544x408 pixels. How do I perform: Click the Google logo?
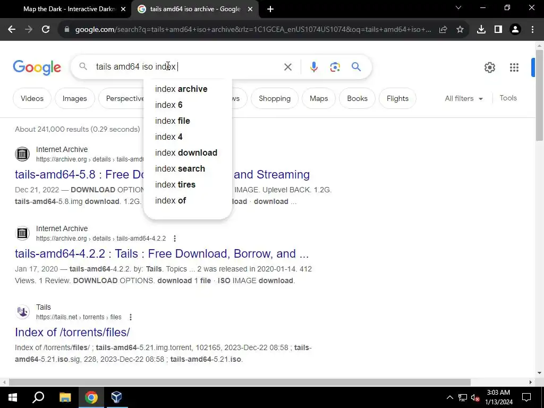click(x=37, y=67)
